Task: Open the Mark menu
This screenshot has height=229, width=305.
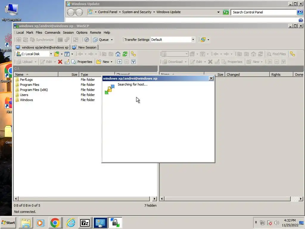Action: (30, 33)
